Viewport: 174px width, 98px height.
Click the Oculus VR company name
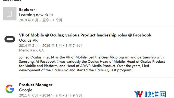coord(28,40)
